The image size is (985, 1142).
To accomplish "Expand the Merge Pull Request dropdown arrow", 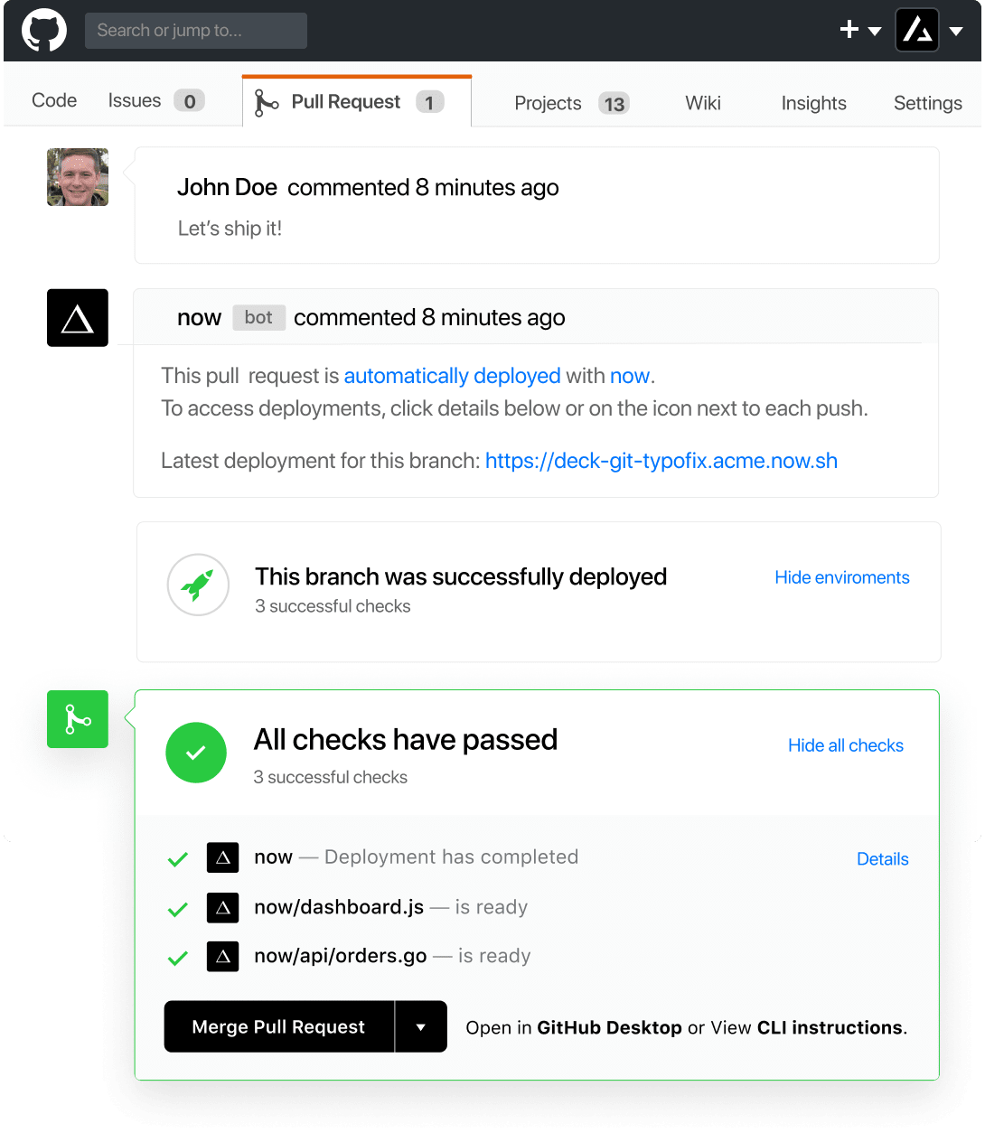I will click(420, 1027).
